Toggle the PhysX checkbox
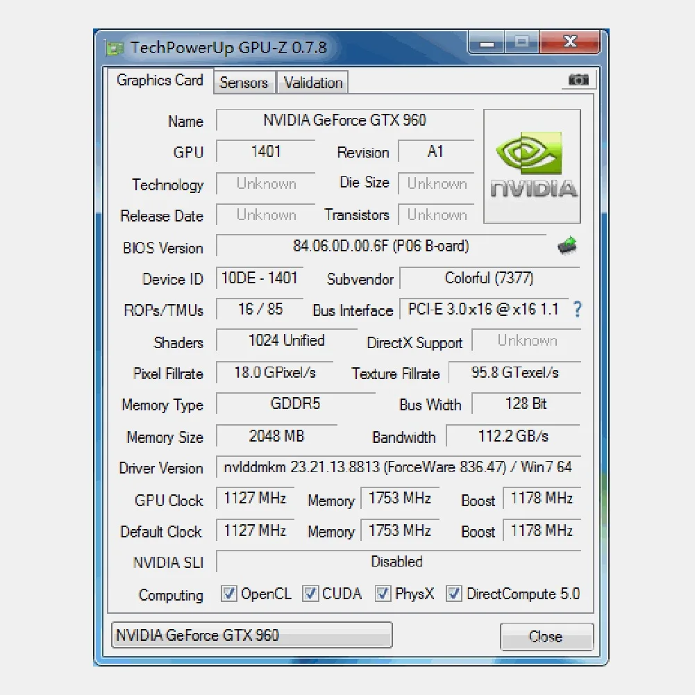 click(383, 594)
